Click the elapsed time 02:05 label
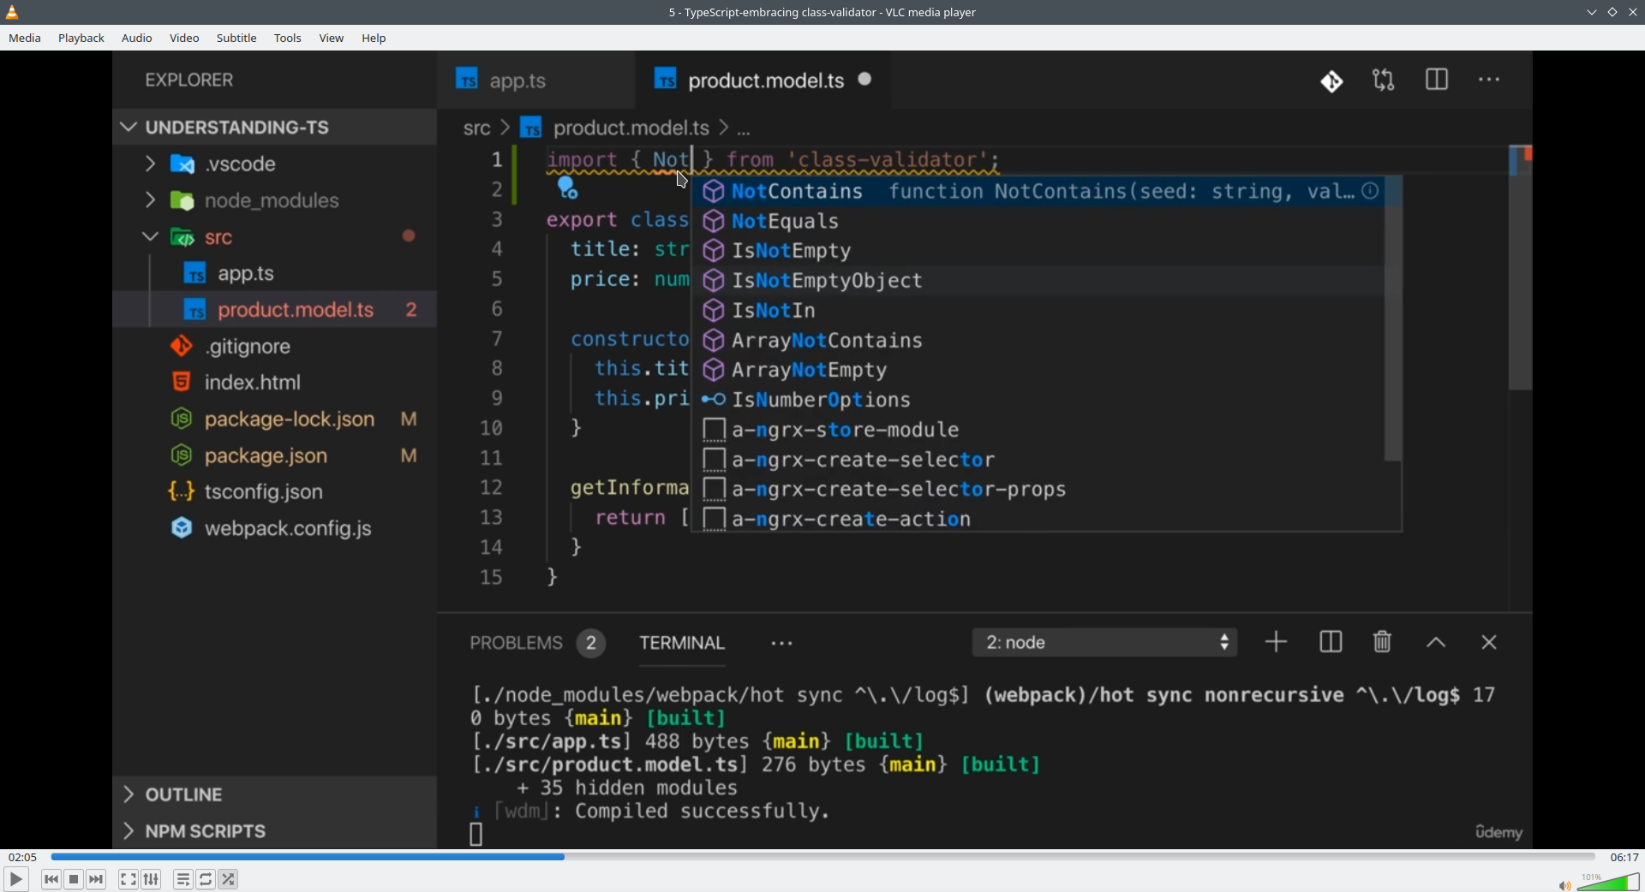 point(23,857)
